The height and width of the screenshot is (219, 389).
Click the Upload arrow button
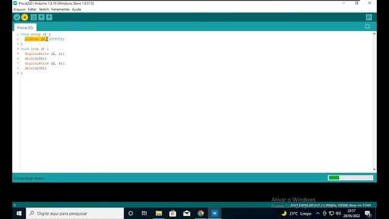(x=24, y=17)
